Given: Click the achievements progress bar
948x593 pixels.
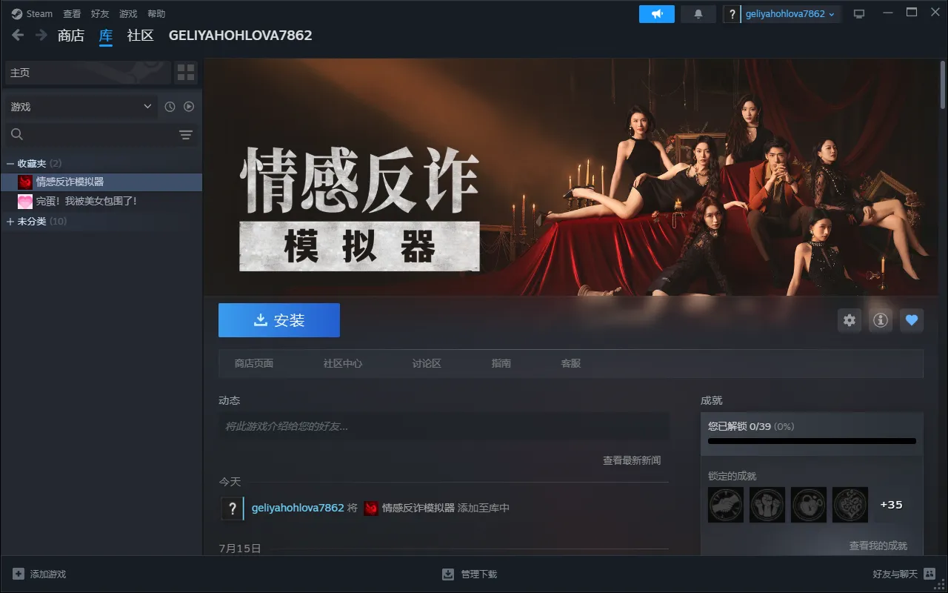Looking at the screenshot, I should tap(812, 441).
